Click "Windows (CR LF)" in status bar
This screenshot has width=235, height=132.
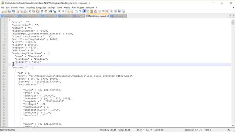point(193,130)
